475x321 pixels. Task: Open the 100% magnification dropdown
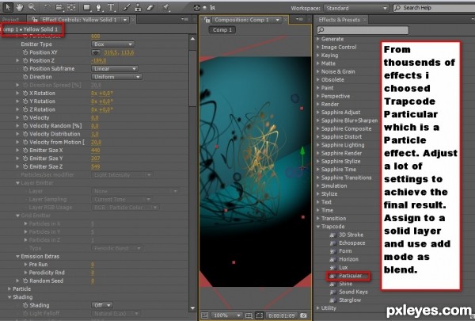226,315
